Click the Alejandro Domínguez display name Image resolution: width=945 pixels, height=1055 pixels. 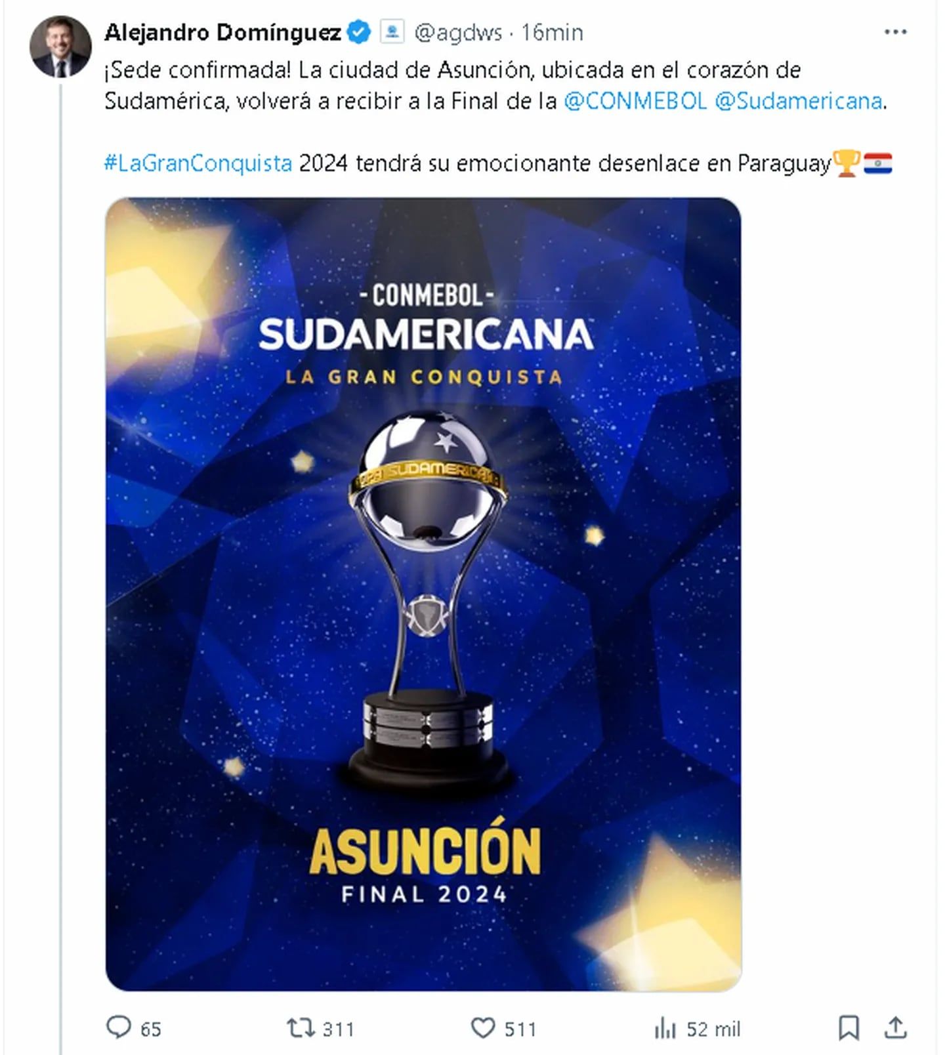tap(222, 32)
